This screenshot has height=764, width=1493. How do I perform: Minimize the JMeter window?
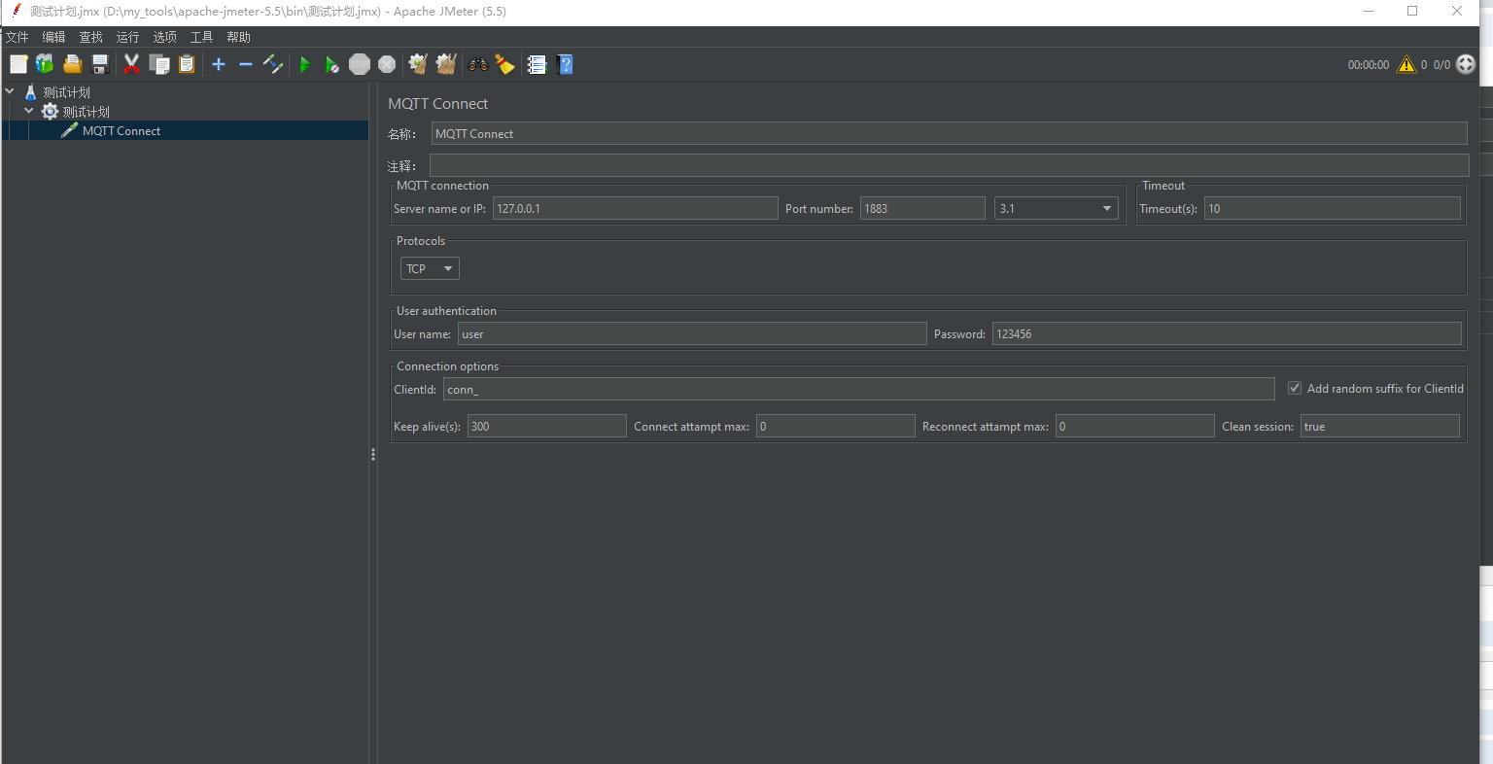point(1369,12)
